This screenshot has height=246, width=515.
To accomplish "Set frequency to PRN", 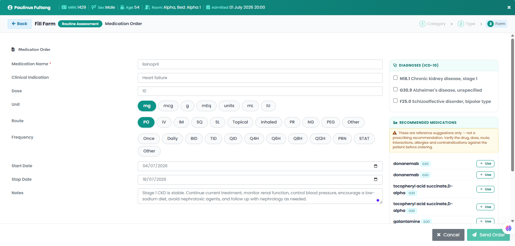I will pos(342,139).
